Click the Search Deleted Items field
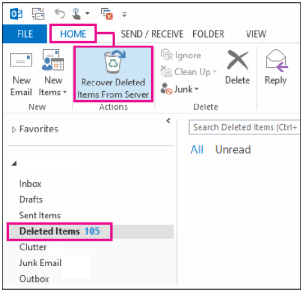302x292 pixels. coord(245,127)
